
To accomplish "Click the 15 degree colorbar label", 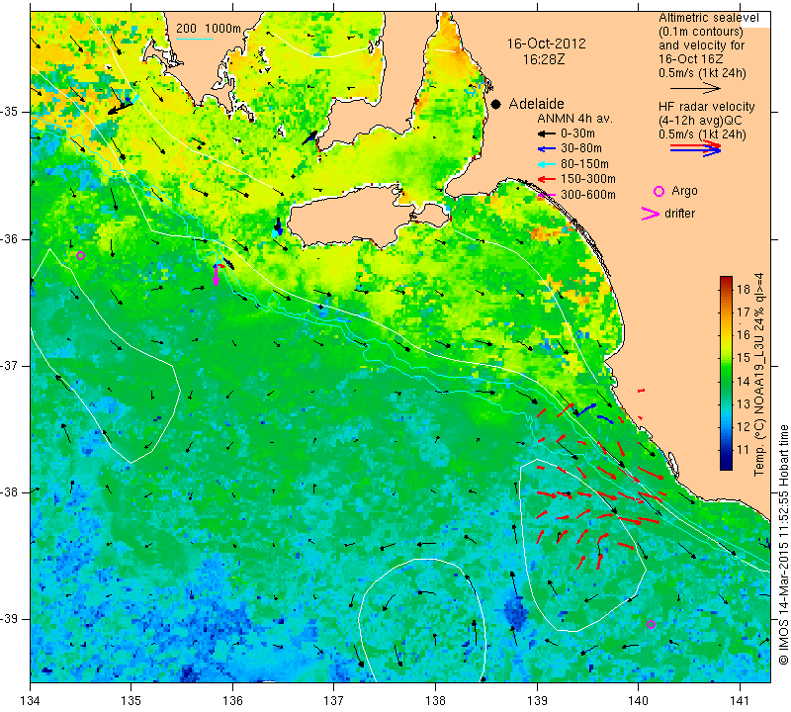I will click(x=744, y=358).
